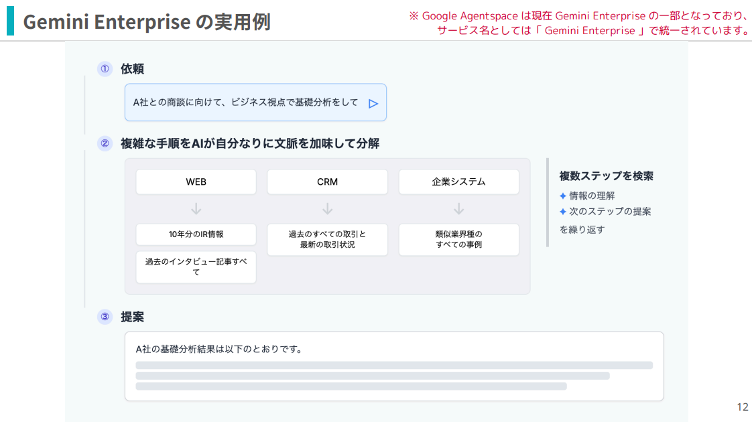The image size is (752, 422).
Task: Select the circled ② number badge
Action: pyautogui.click(x=105, y=142)
